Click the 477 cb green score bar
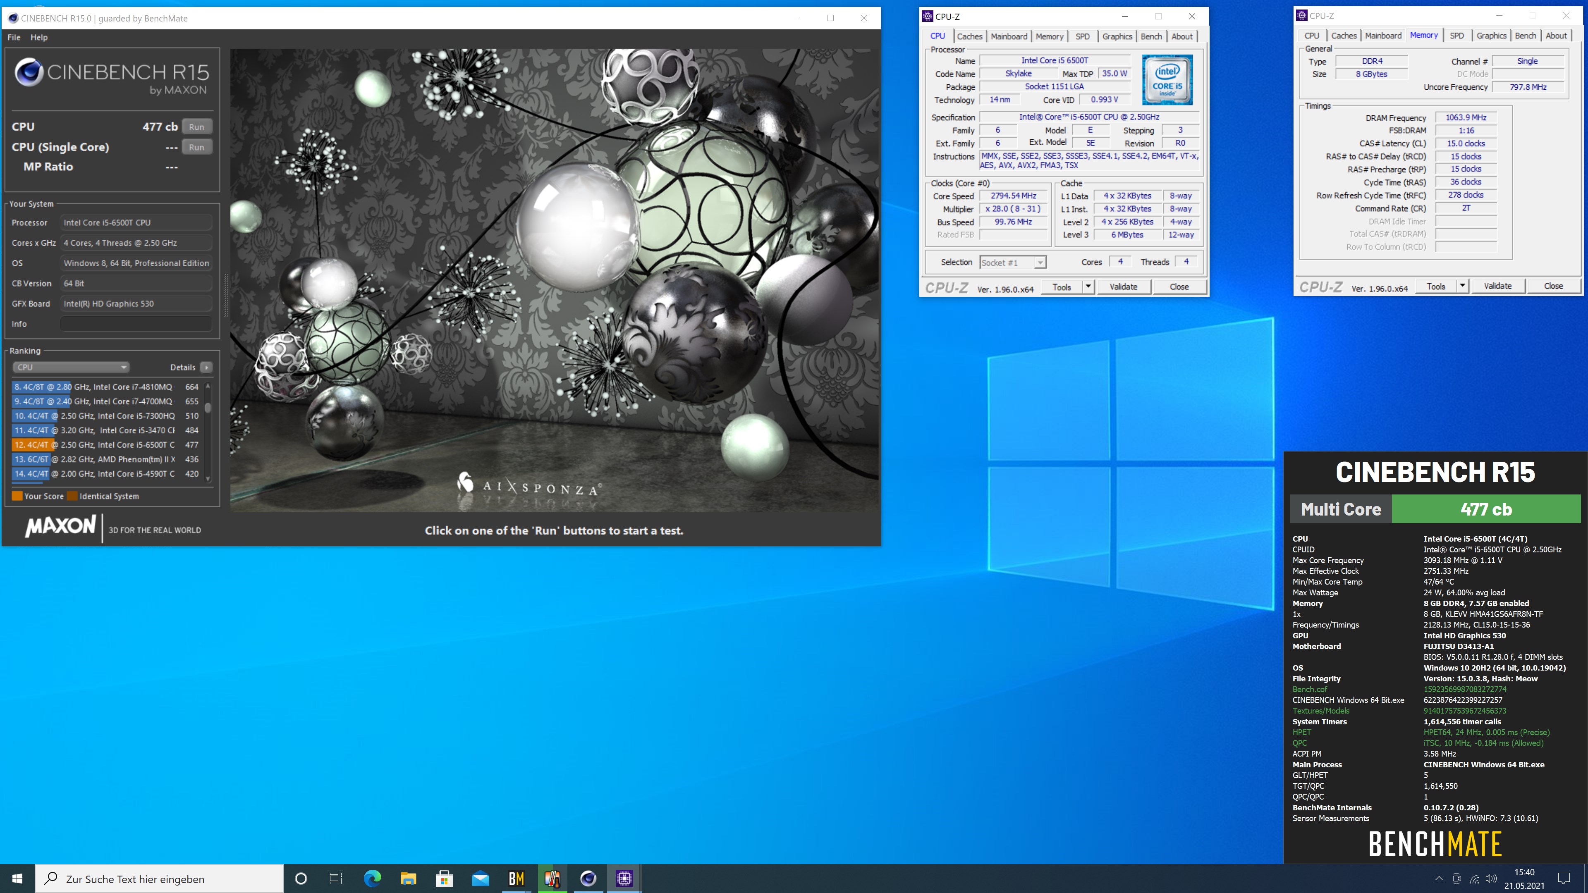 tap(1486, 509)
